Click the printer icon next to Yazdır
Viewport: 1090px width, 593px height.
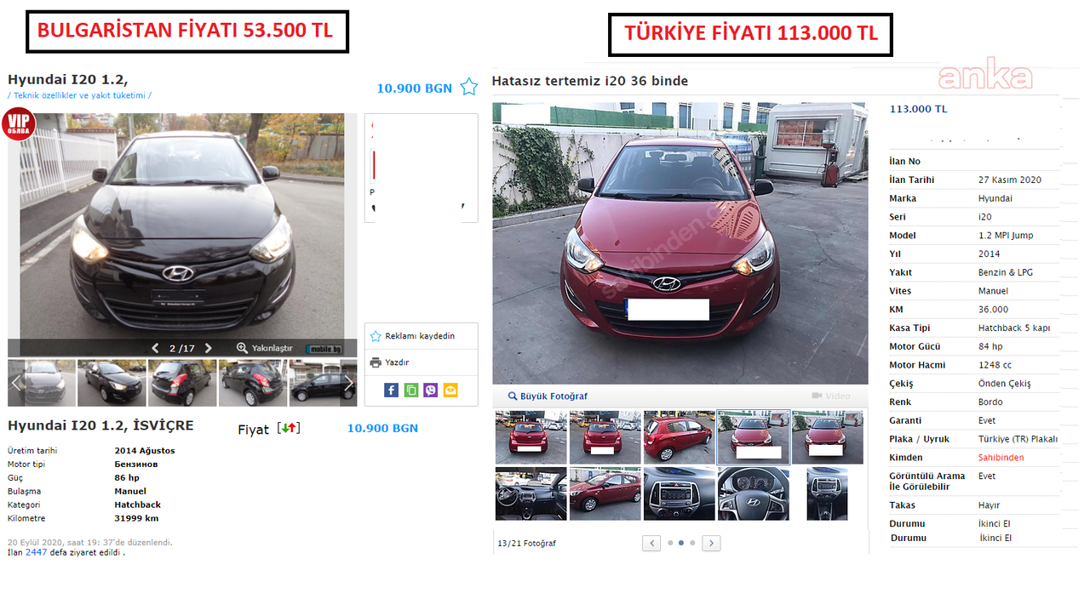tap(376, 362)
